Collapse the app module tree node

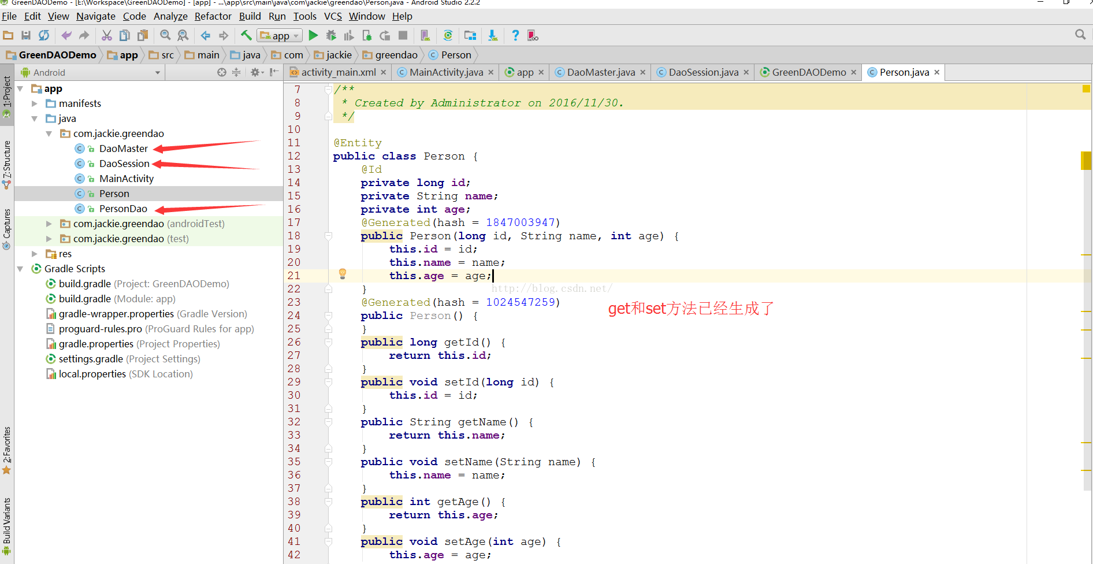click(x=21, y=88)
